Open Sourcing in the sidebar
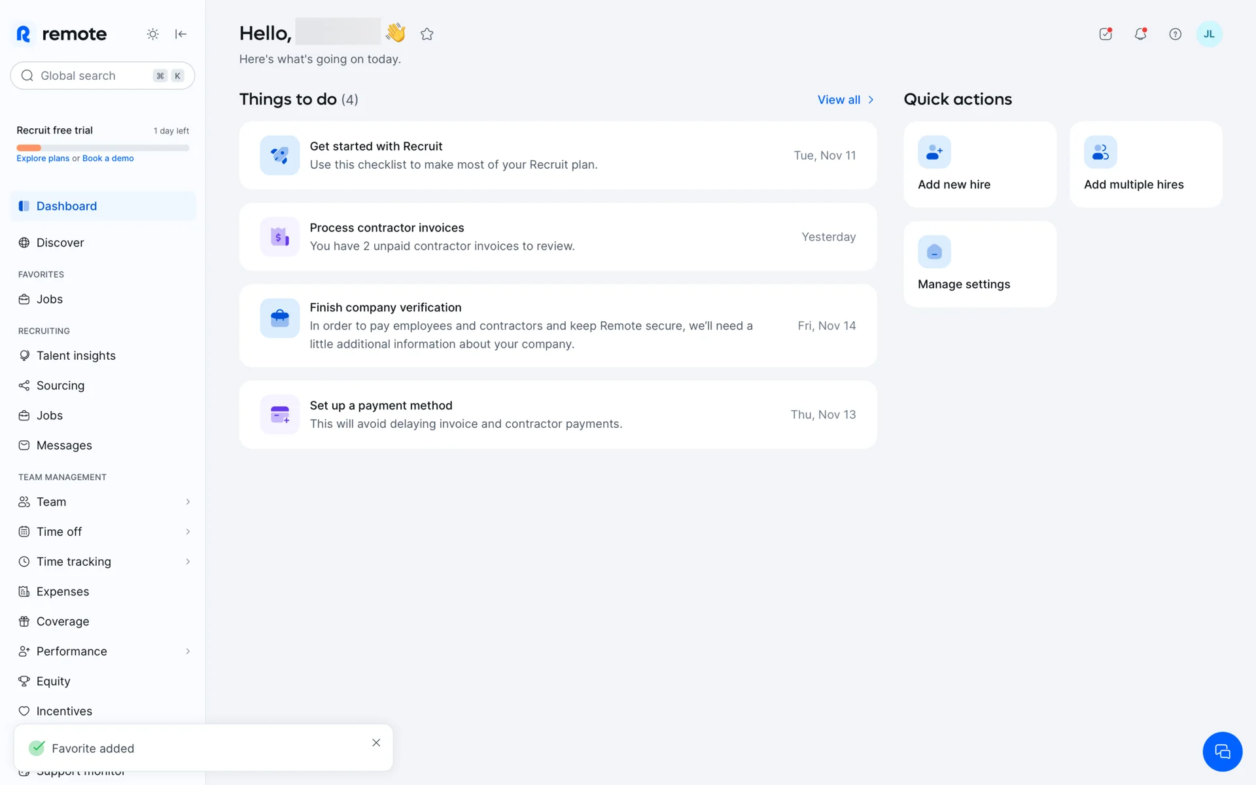 point(60,386)
